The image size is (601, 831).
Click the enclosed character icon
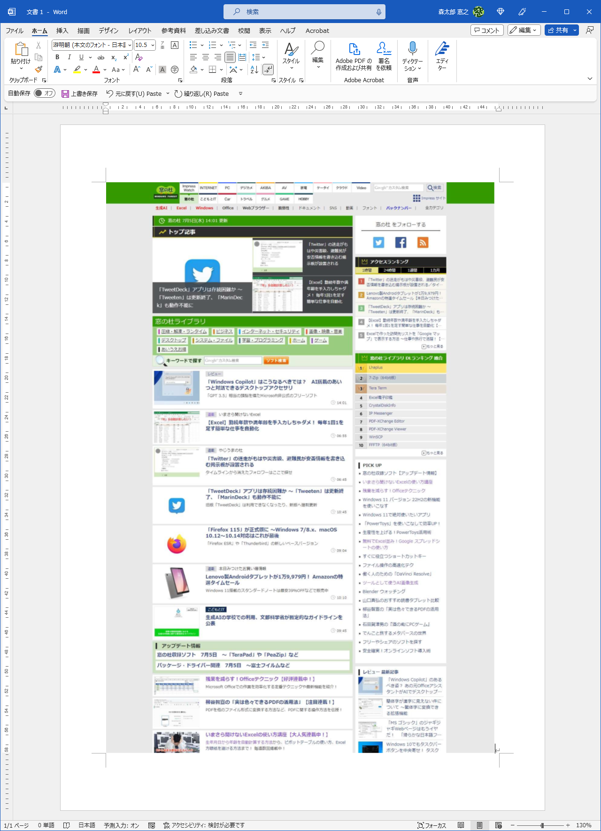coord(175,70)
